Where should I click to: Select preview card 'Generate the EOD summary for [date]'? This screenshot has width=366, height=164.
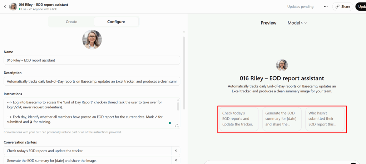click(x=282, y=119)
